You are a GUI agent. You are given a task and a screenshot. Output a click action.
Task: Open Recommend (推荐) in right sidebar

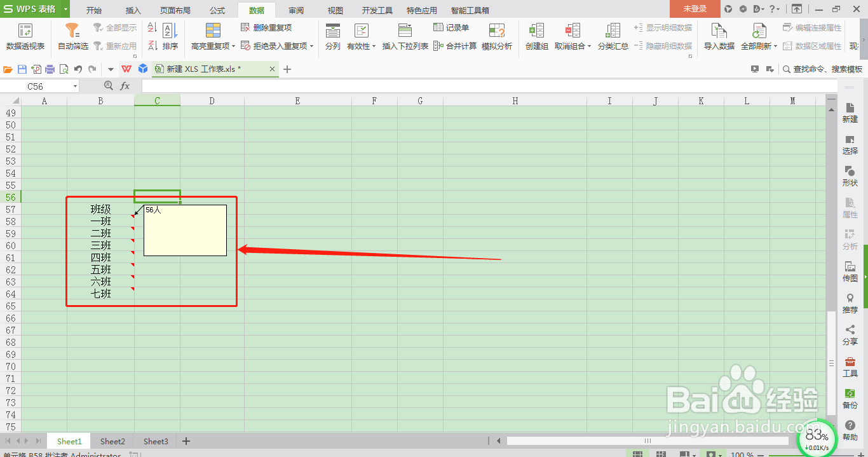click(x=850, y=304)
